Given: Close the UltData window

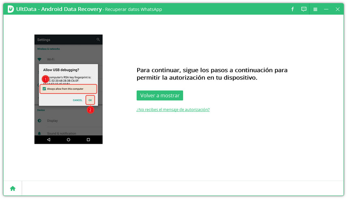Looking at the screenshot, I should (338, 9).
